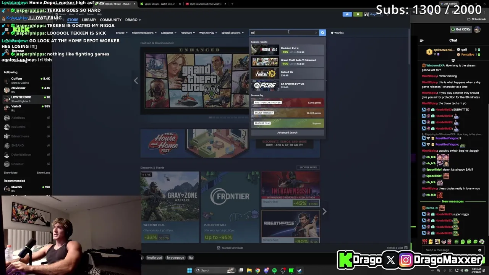Browse by First-Person Shooter tag

(287, 103)
